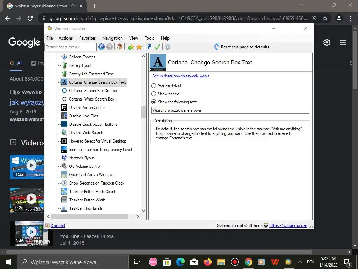
Task: Open See in detail how this tweak works
Action: (x=181, y=76)
